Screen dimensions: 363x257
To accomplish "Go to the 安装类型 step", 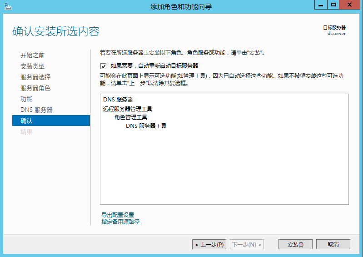I will (32, 66).
